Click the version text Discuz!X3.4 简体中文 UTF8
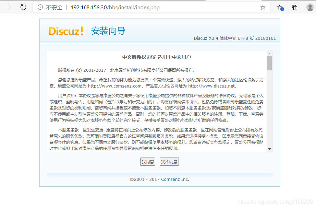316x208 pixels. (x=221, y=38)
